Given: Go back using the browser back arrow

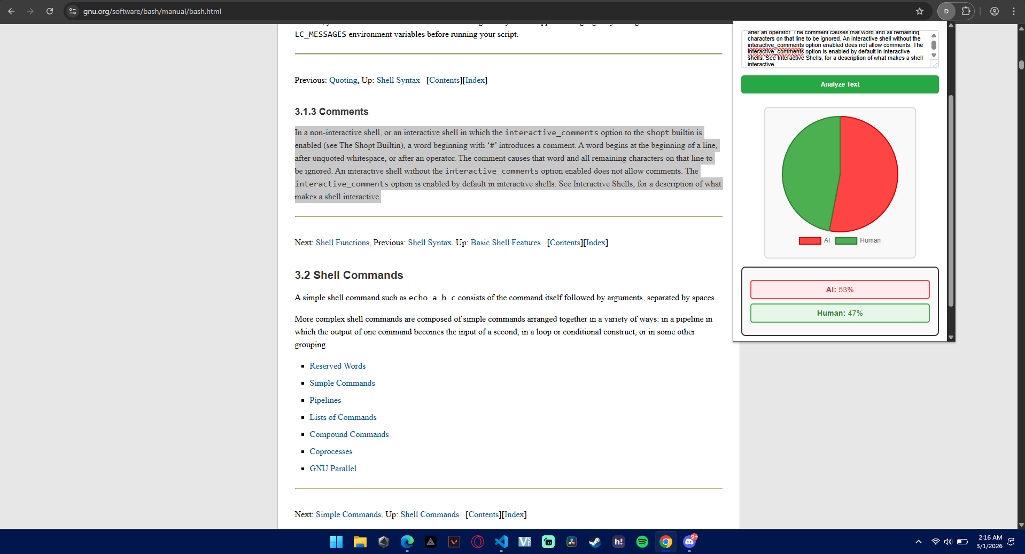Looking at the screenshot, I should [11, 11].
